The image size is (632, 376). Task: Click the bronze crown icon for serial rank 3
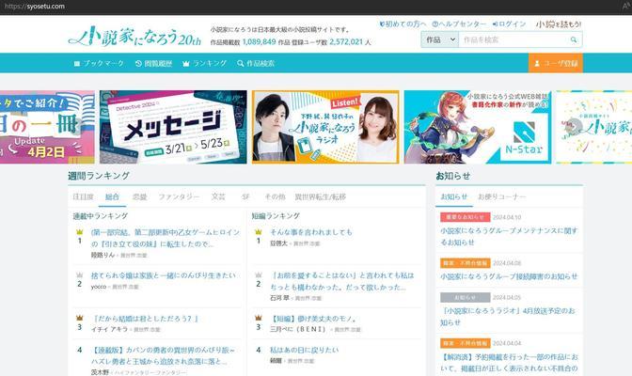pyautogui.click(x=79, y=318)
